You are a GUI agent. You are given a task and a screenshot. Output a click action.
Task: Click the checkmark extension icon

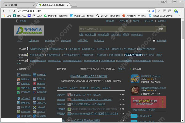coord(159,11)
